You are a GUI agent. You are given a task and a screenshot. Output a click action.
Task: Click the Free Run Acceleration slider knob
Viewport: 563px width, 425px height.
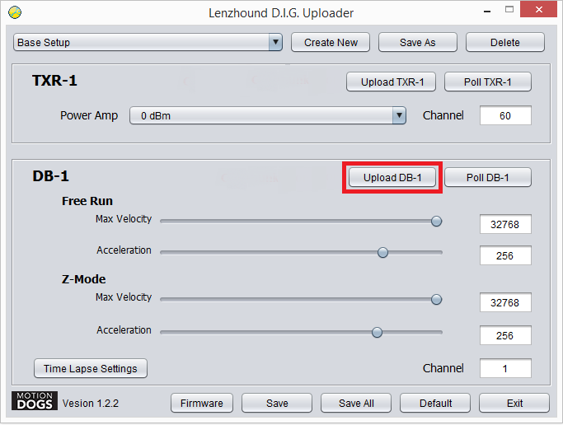pos(382,253)
